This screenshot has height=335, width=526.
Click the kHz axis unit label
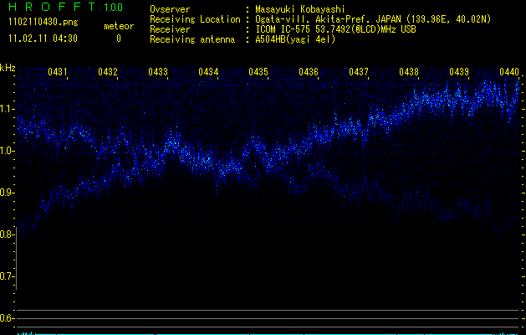point(8,68)
